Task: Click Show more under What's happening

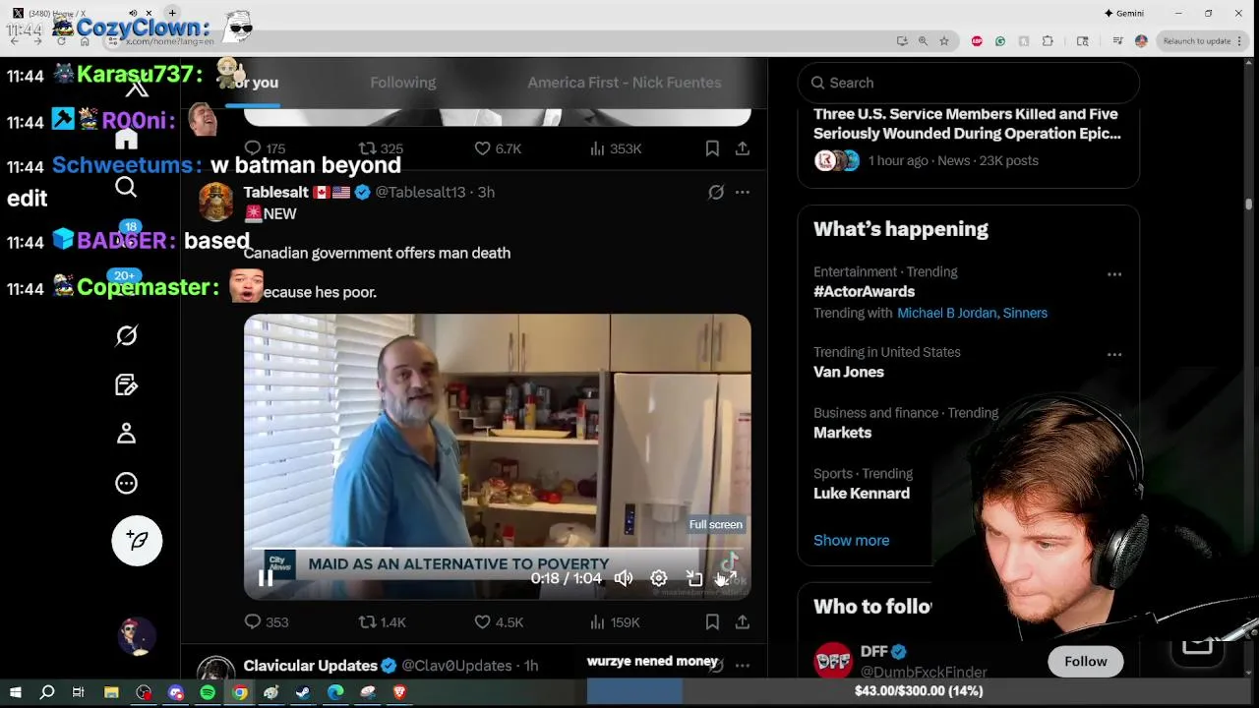Action: click(x=851, y=540)
